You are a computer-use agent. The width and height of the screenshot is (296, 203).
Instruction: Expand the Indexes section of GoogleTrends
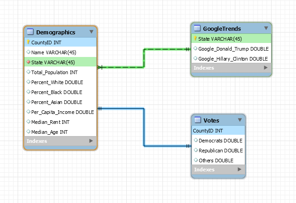266,68
